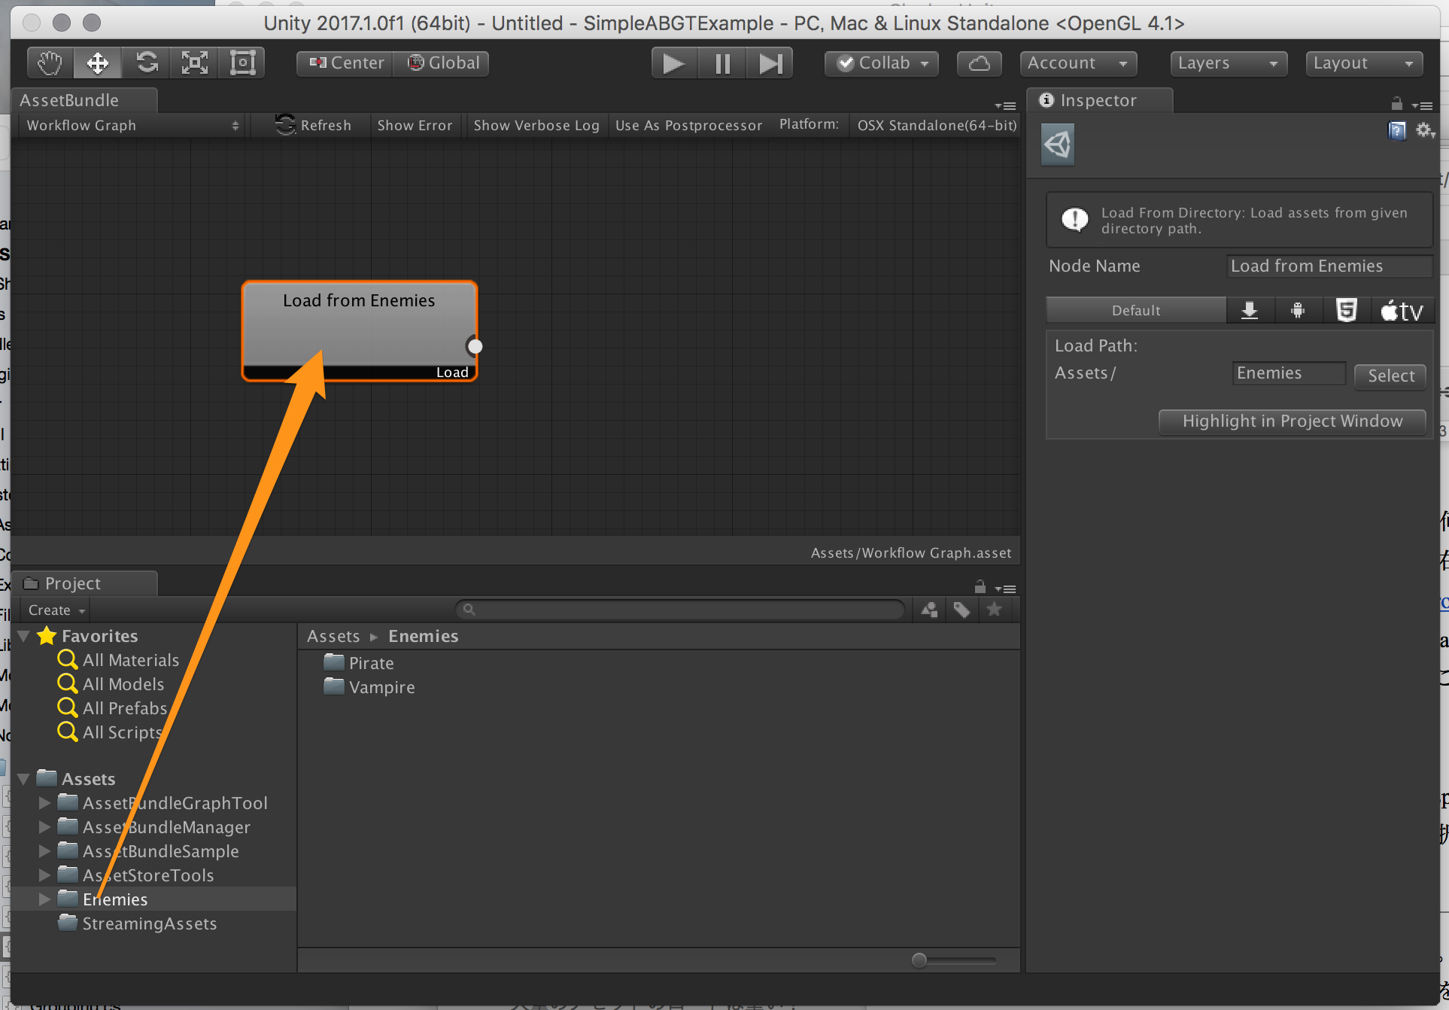
Task: Select the Rotate tool
Action: 146,63
